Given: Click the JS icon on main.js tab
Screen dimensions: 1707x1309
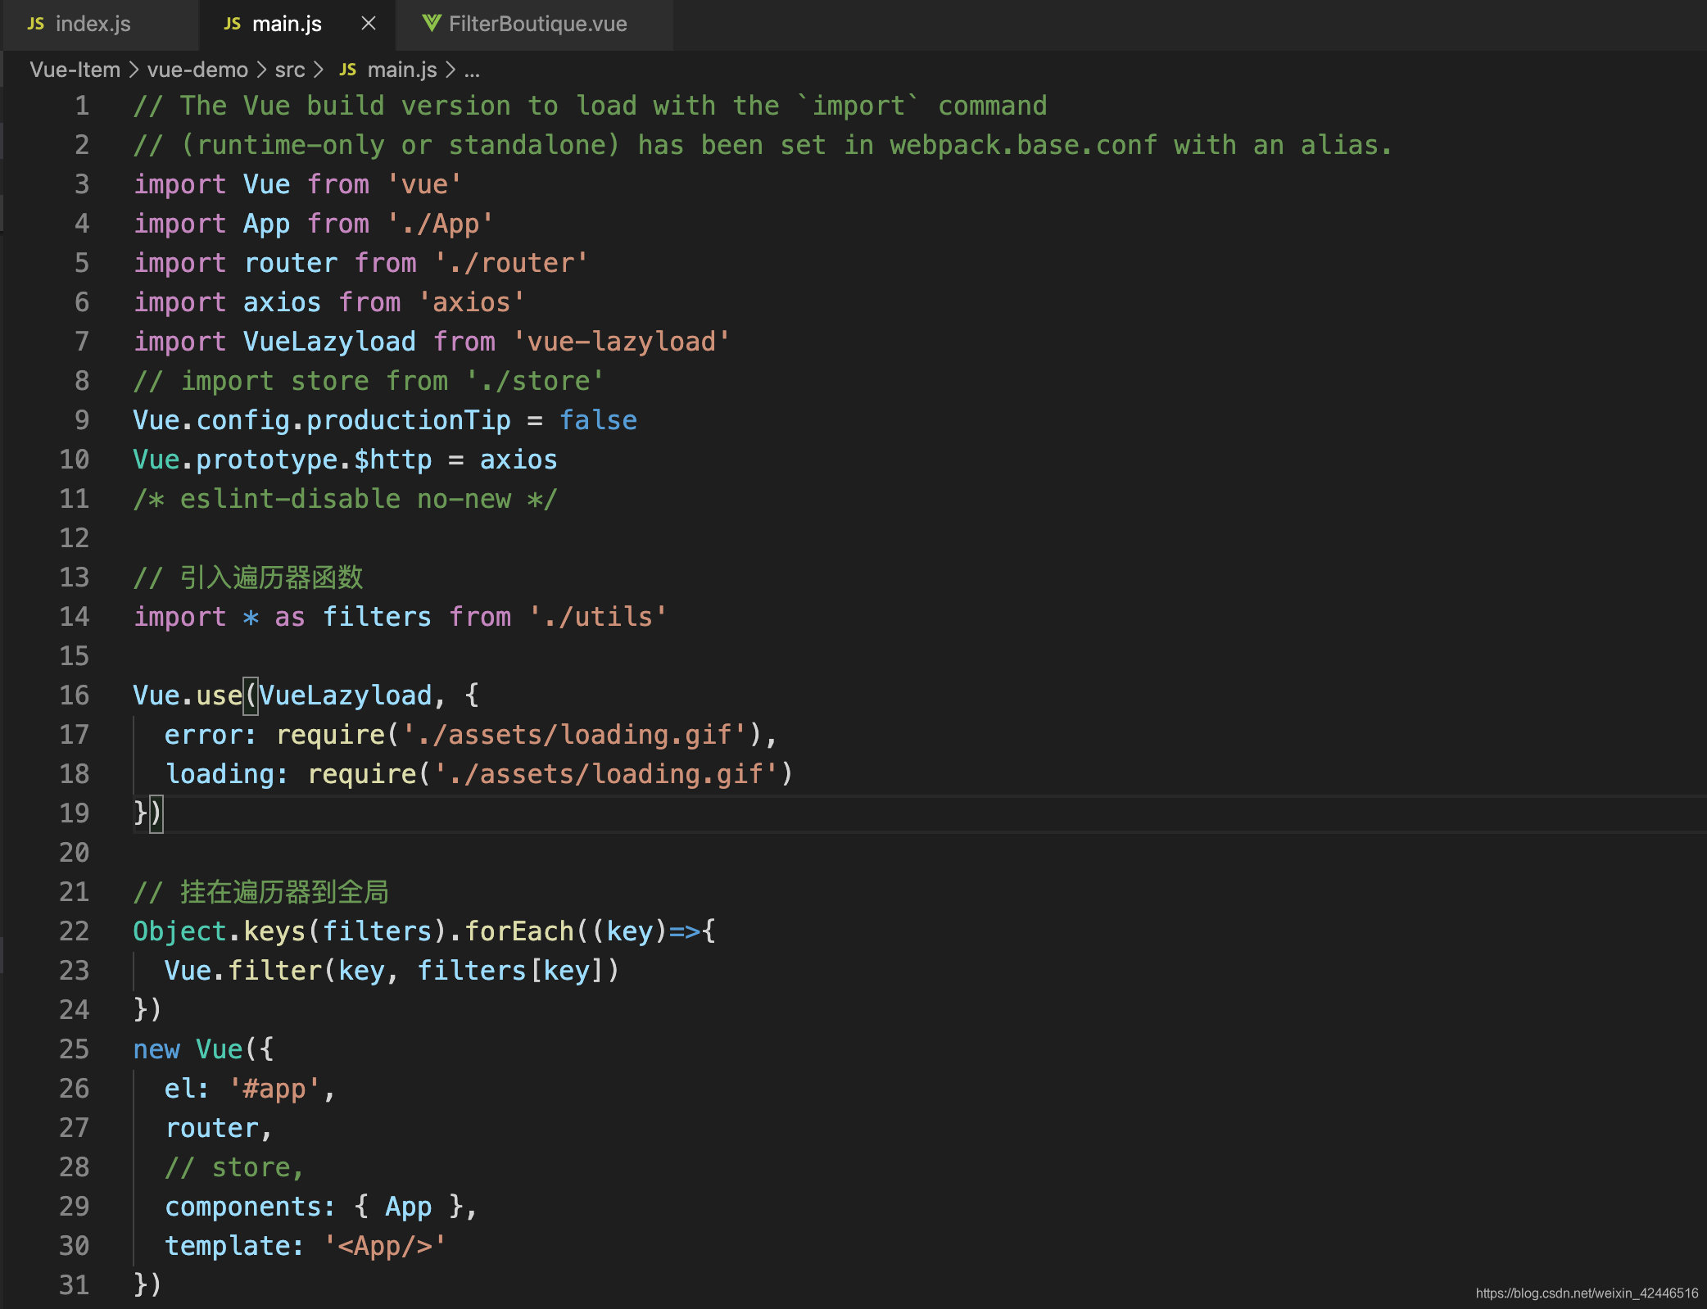Looking at the screenshot, I should (x=233, y=24).
